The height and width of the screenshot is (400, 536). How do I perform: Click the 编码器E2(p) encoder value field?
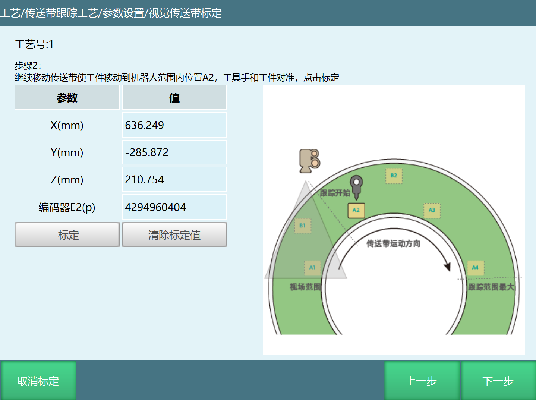click(174, 207)
